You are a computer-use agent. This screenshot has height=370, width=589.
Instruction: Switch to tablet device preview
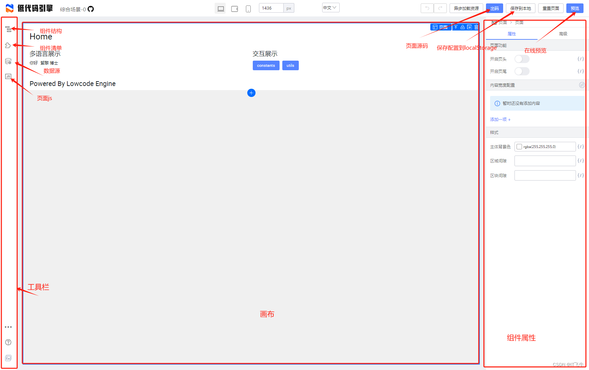235,9
